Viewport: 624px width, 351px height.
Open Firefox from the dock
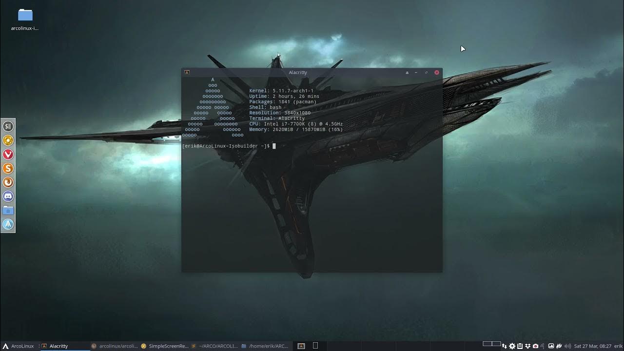8,182
